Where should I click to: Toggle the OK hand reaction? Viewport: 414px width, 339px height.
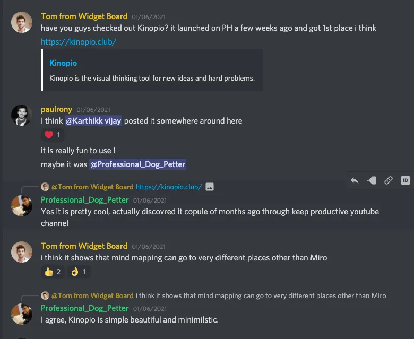(79, 272)
